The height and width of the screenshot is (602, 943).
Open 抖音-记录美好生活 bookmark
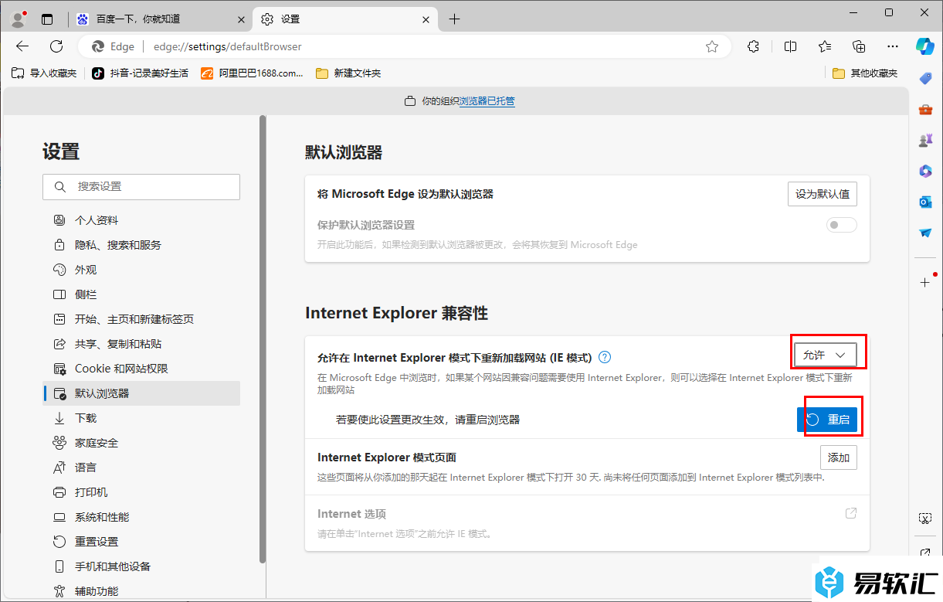(140, 73)
